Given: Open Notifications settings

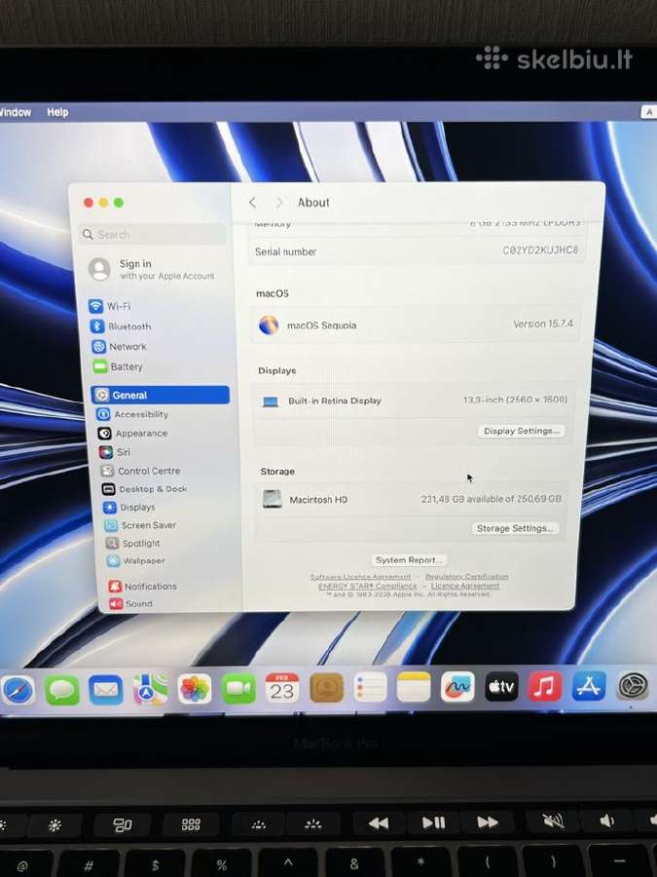Looking at the screenshot, I should pyautogui.click(x=142, y=587).
